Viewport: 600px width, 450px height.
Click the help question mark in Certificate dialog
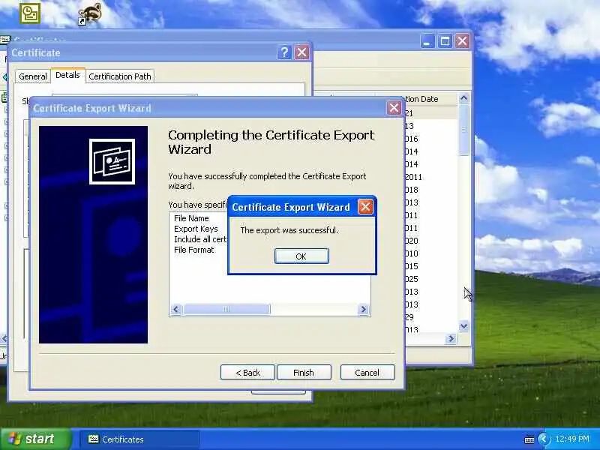(x=284, y=52)
